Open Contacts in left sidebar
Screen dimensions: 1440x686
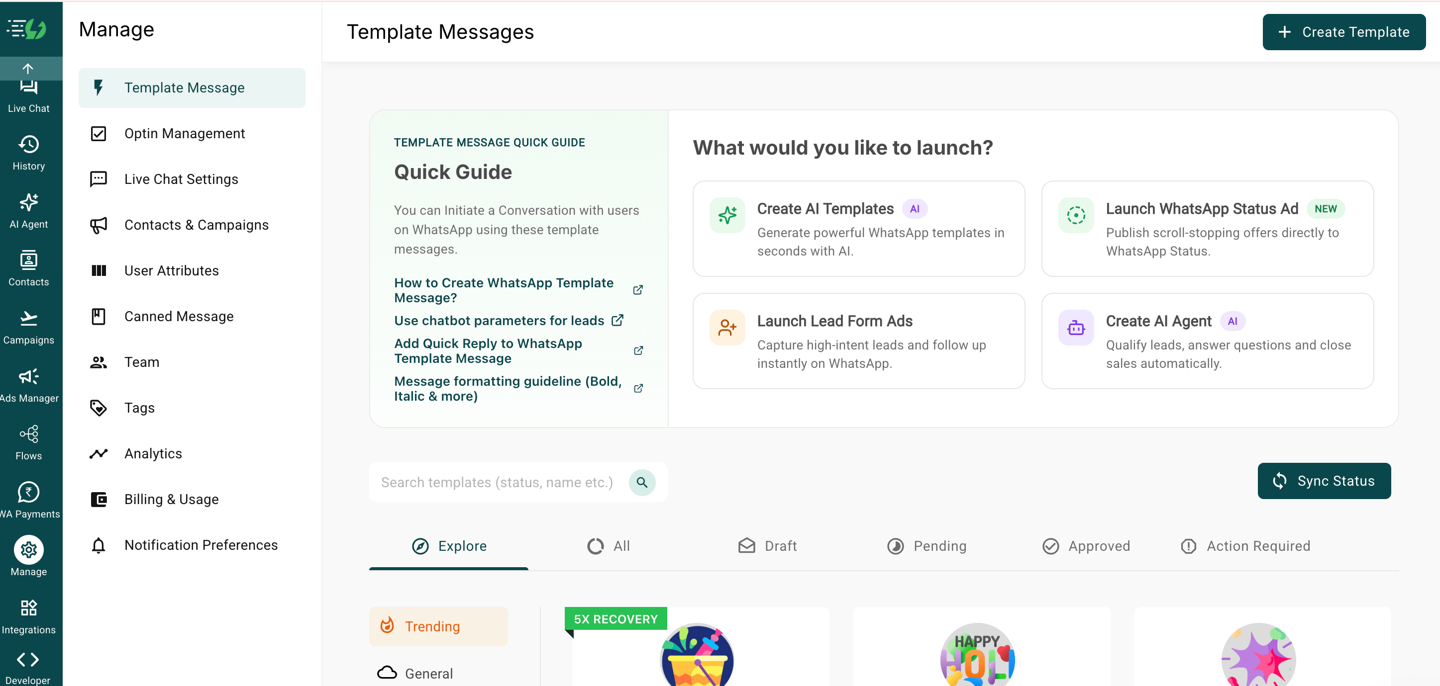(x=28, y=269)
